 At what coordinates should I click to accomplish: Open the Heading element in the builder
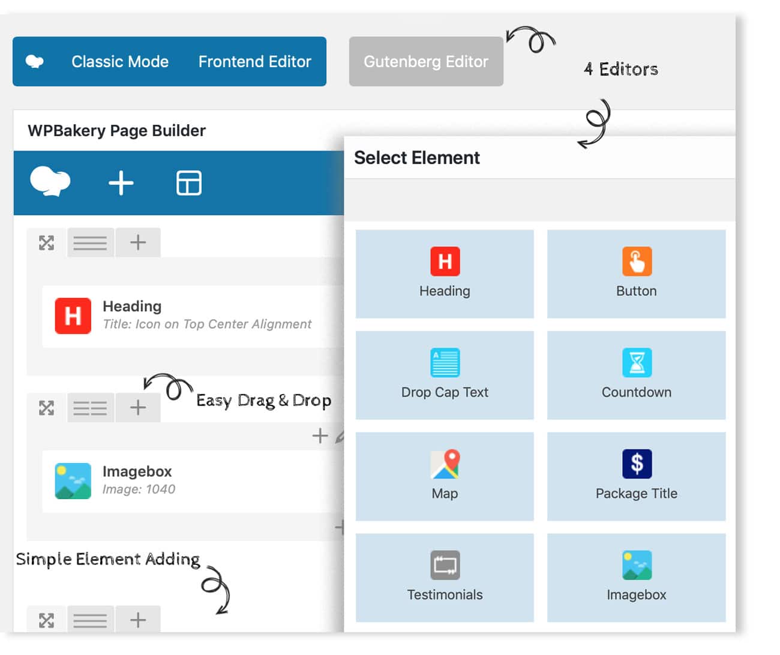tap(193, 316)
